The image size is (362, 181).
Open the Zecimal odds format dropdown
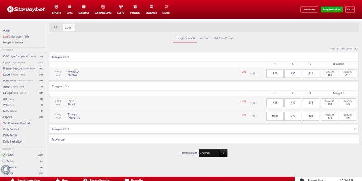coord(213,153)
